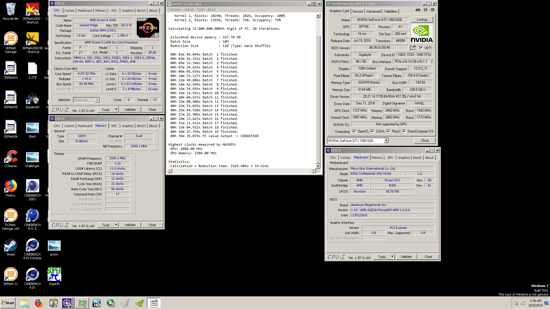Click the Lookup button in GPU-Z
550x309 pixels.
422,19
